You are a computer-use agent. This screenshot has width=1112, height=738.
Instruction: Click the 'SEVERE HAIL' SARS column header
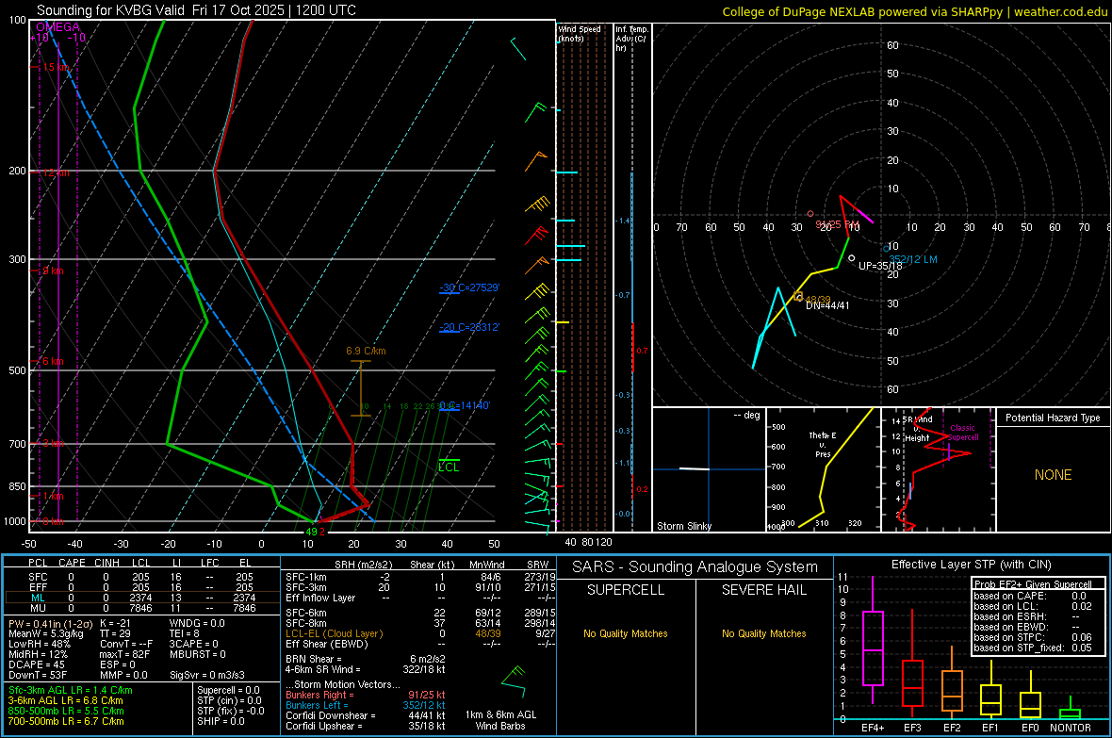(763, 590)
